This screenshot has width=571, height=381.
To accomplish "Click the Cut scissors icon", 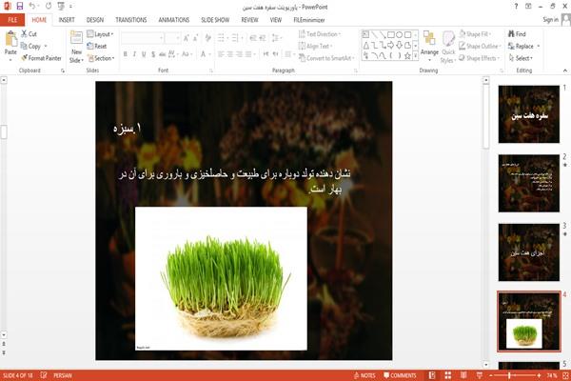I will [x=24, y=34].
